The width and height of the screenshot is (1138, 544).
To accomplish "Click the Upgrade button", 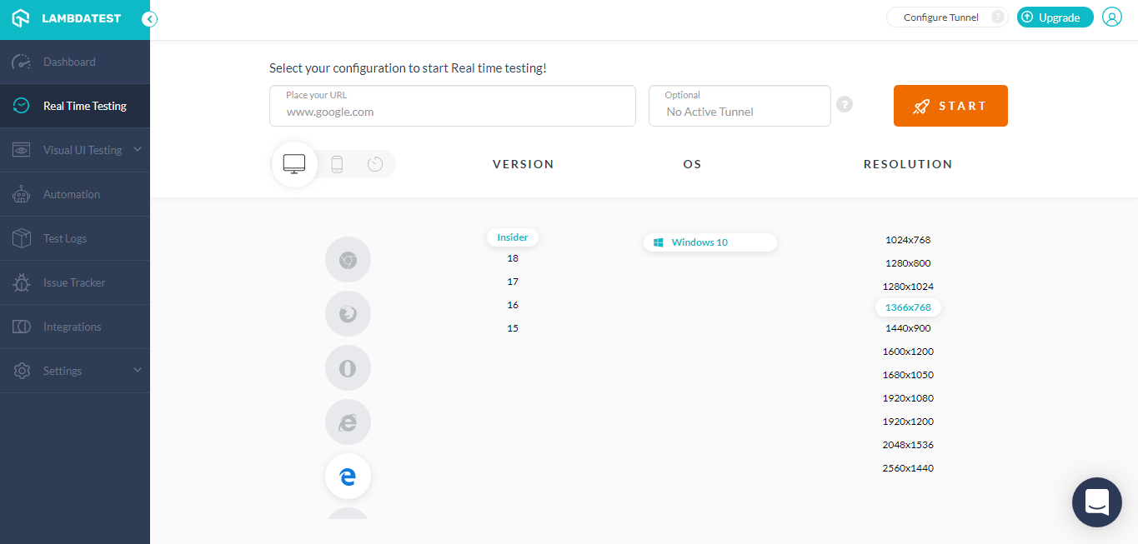I will click(x=1055, y=17).
